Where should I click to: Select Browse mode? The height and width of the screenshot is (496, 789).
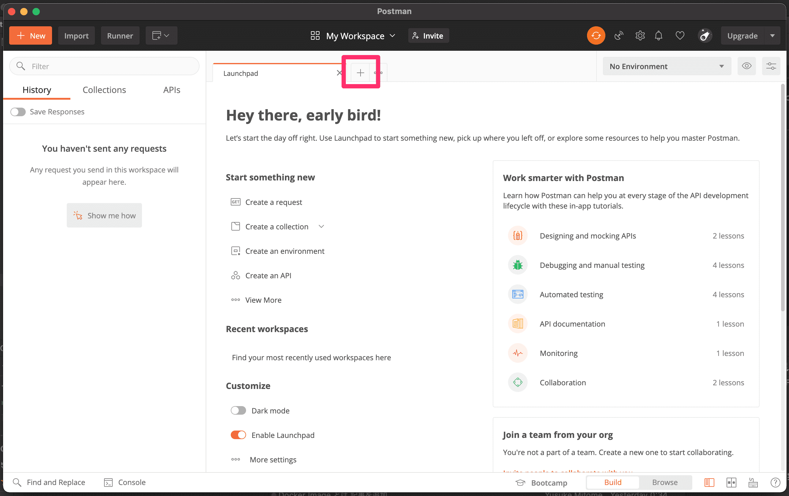(x=664, y=482)
